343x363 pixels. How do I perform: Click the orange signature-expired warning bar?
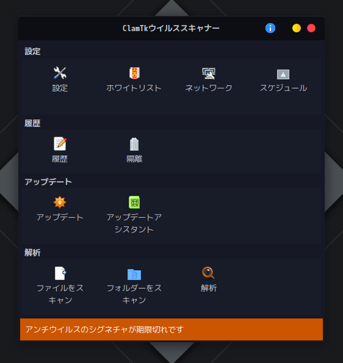[171, 329]
